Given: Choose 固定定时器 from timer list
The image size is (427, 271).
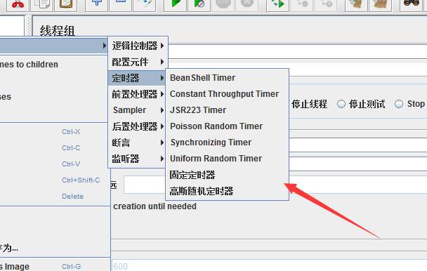Looking at the screenshot, I should [227, 175].
